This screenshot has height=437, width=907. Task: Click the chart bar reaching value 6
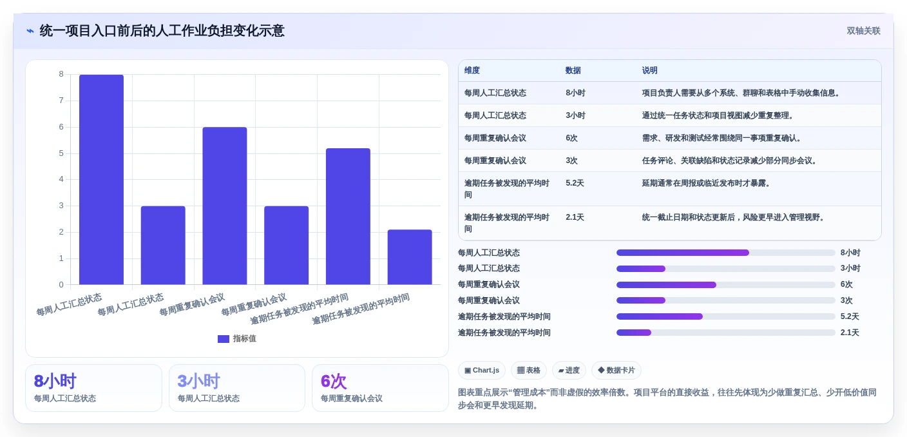tap(225, 206)
